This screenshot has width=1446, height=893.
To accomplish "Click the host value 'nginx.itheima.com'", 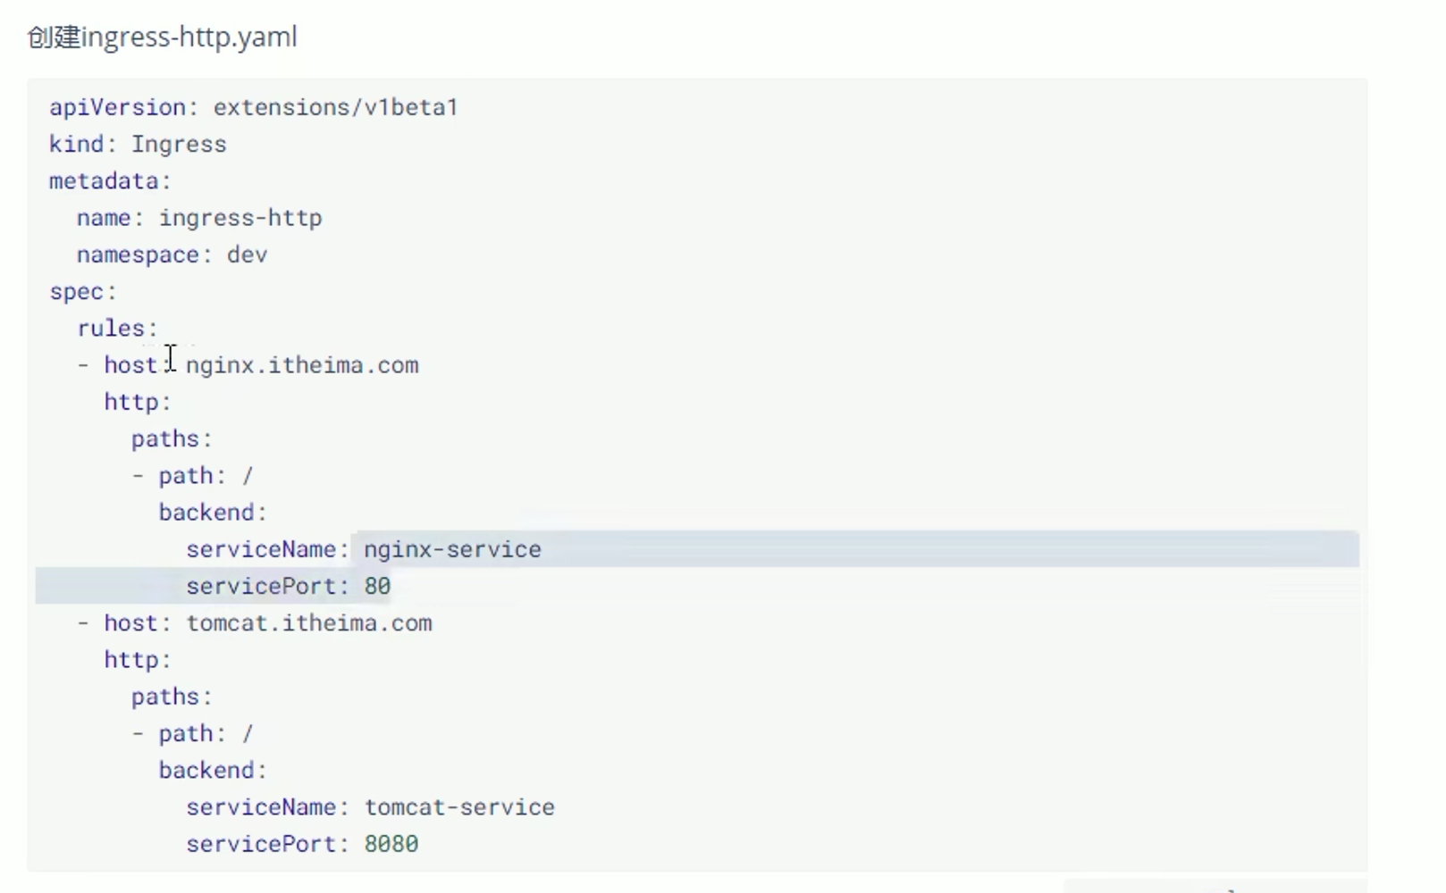I will point(302,365).
